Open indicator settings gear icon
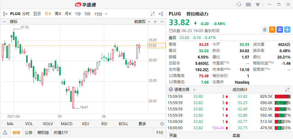 pos(162,124)
